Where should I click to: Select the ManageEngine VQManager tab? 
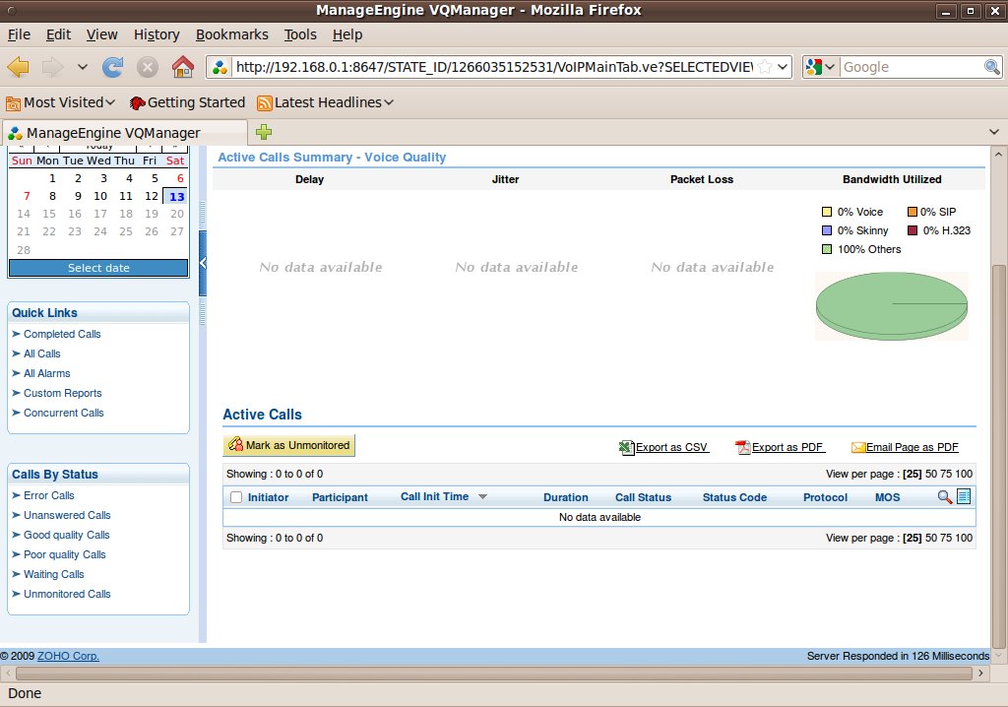[x=113, y=133]
